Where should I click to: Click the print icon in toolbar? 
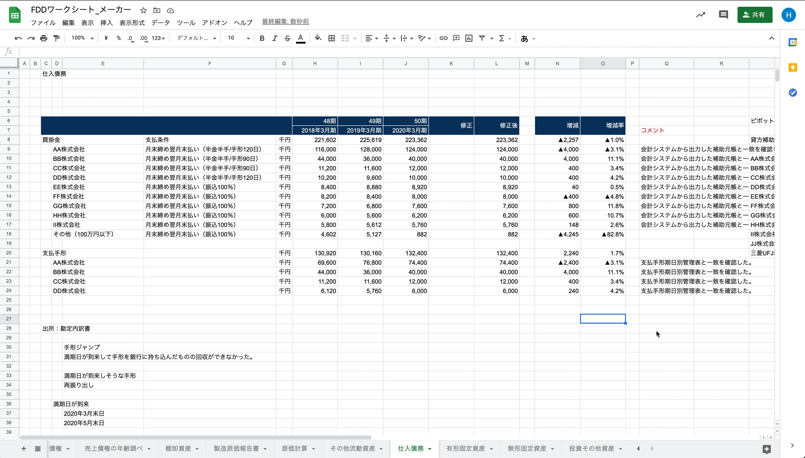coord(44,38)
